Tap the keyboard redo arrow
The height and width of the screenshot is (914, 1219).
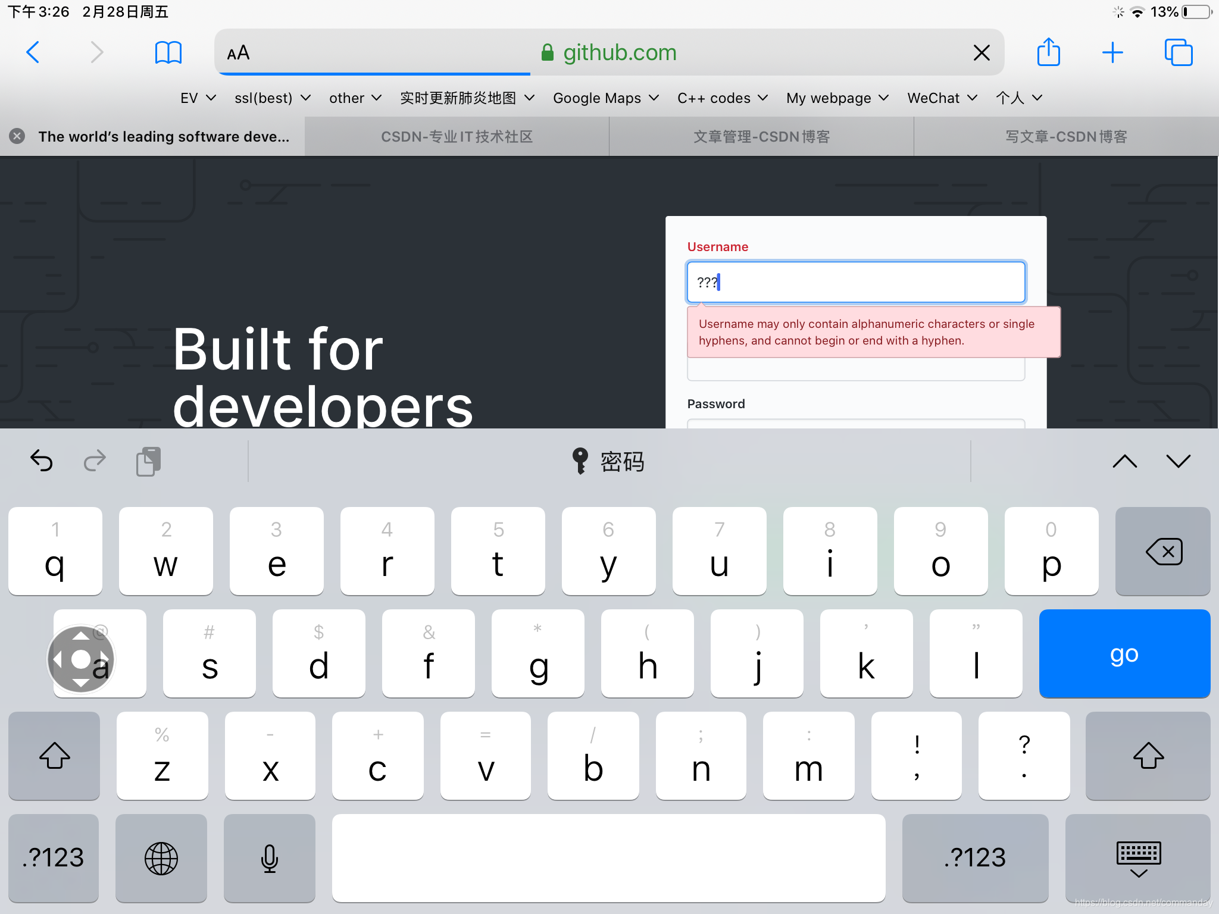tap(95, 461)
